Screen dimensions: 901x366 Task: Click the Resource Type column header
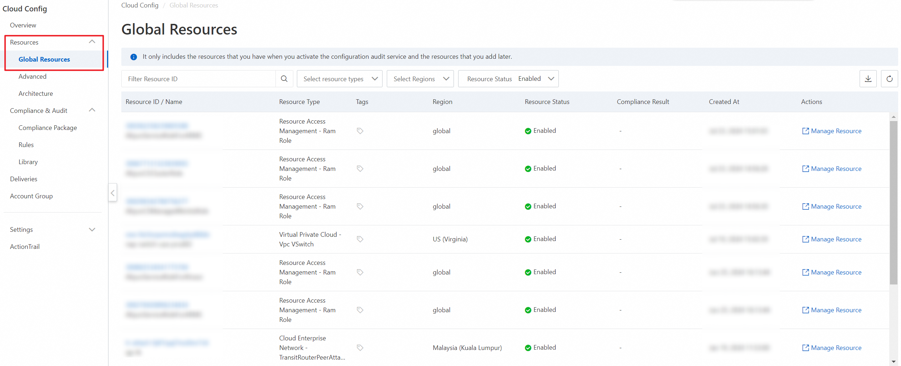299,102
